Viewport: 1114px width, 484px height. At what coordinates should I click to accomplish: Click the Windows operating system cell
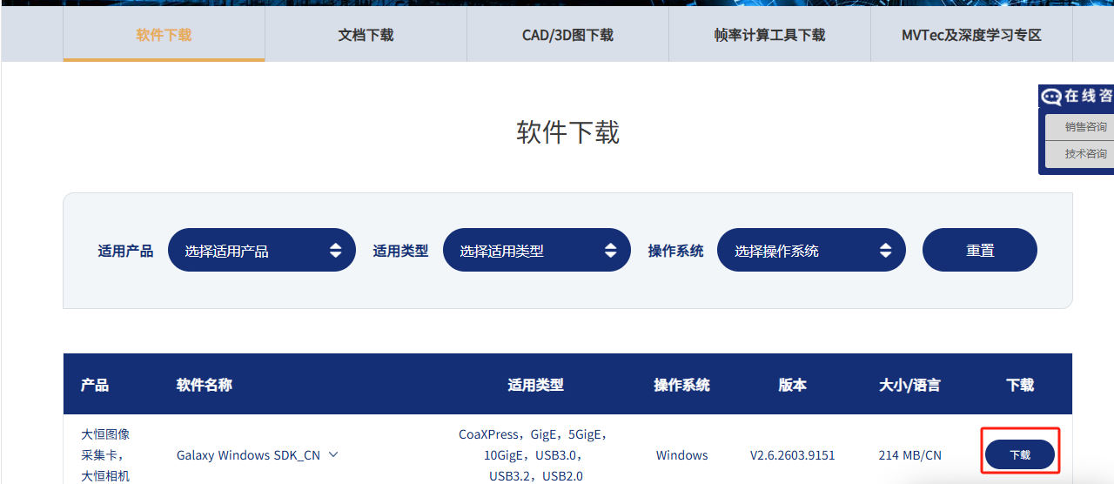pyautogui.click(x=682, y=455)
